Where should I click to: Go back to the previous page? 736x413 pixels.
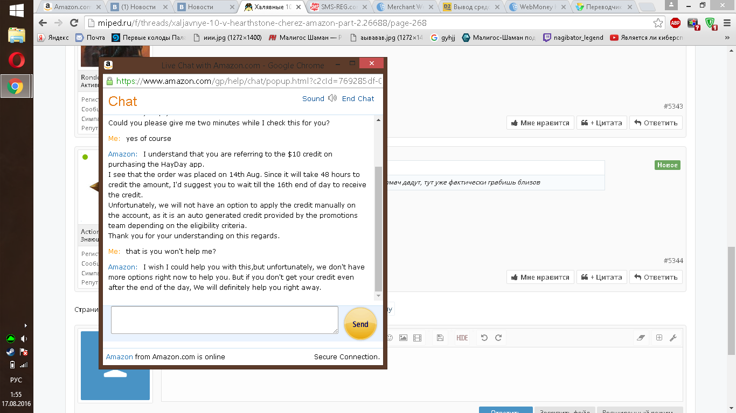tap(44, 23)
